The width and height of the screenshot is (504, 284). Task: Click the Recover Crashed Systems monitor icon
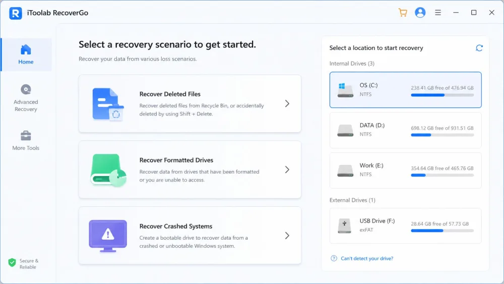pos(108,236)
